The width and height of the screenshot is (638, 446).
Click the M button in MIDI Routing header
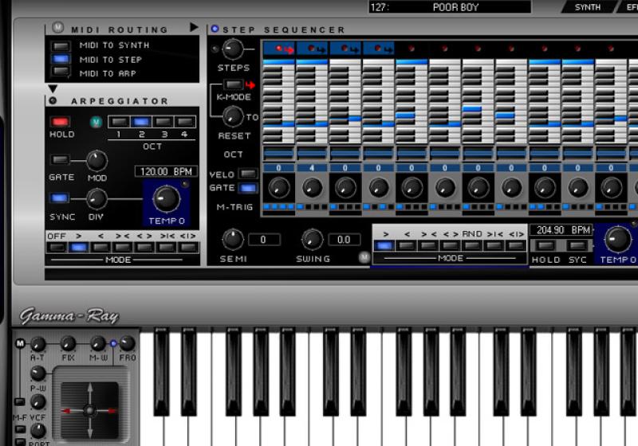(57, 28)
